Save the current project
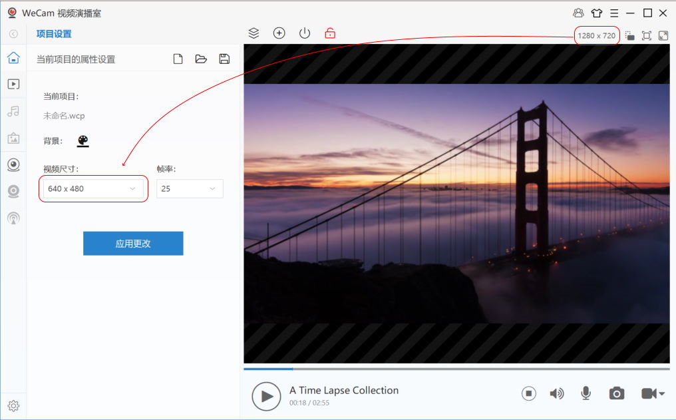 [x=224, y=59]
